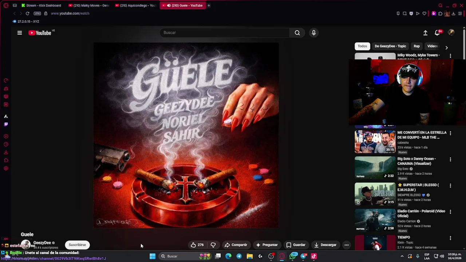Click the Preguntar button
Image resolution: width=466 pixels, height=262 pixels.
pos(267,245)
